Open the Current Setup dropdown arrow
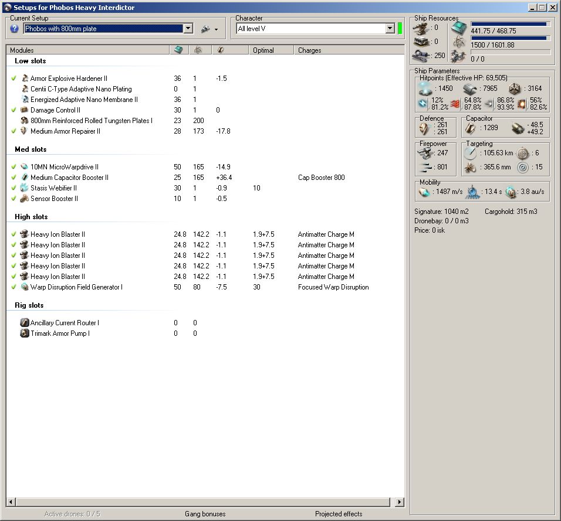Image resolution: width=561 pixels, height=521 pixels. coord(188,29)
